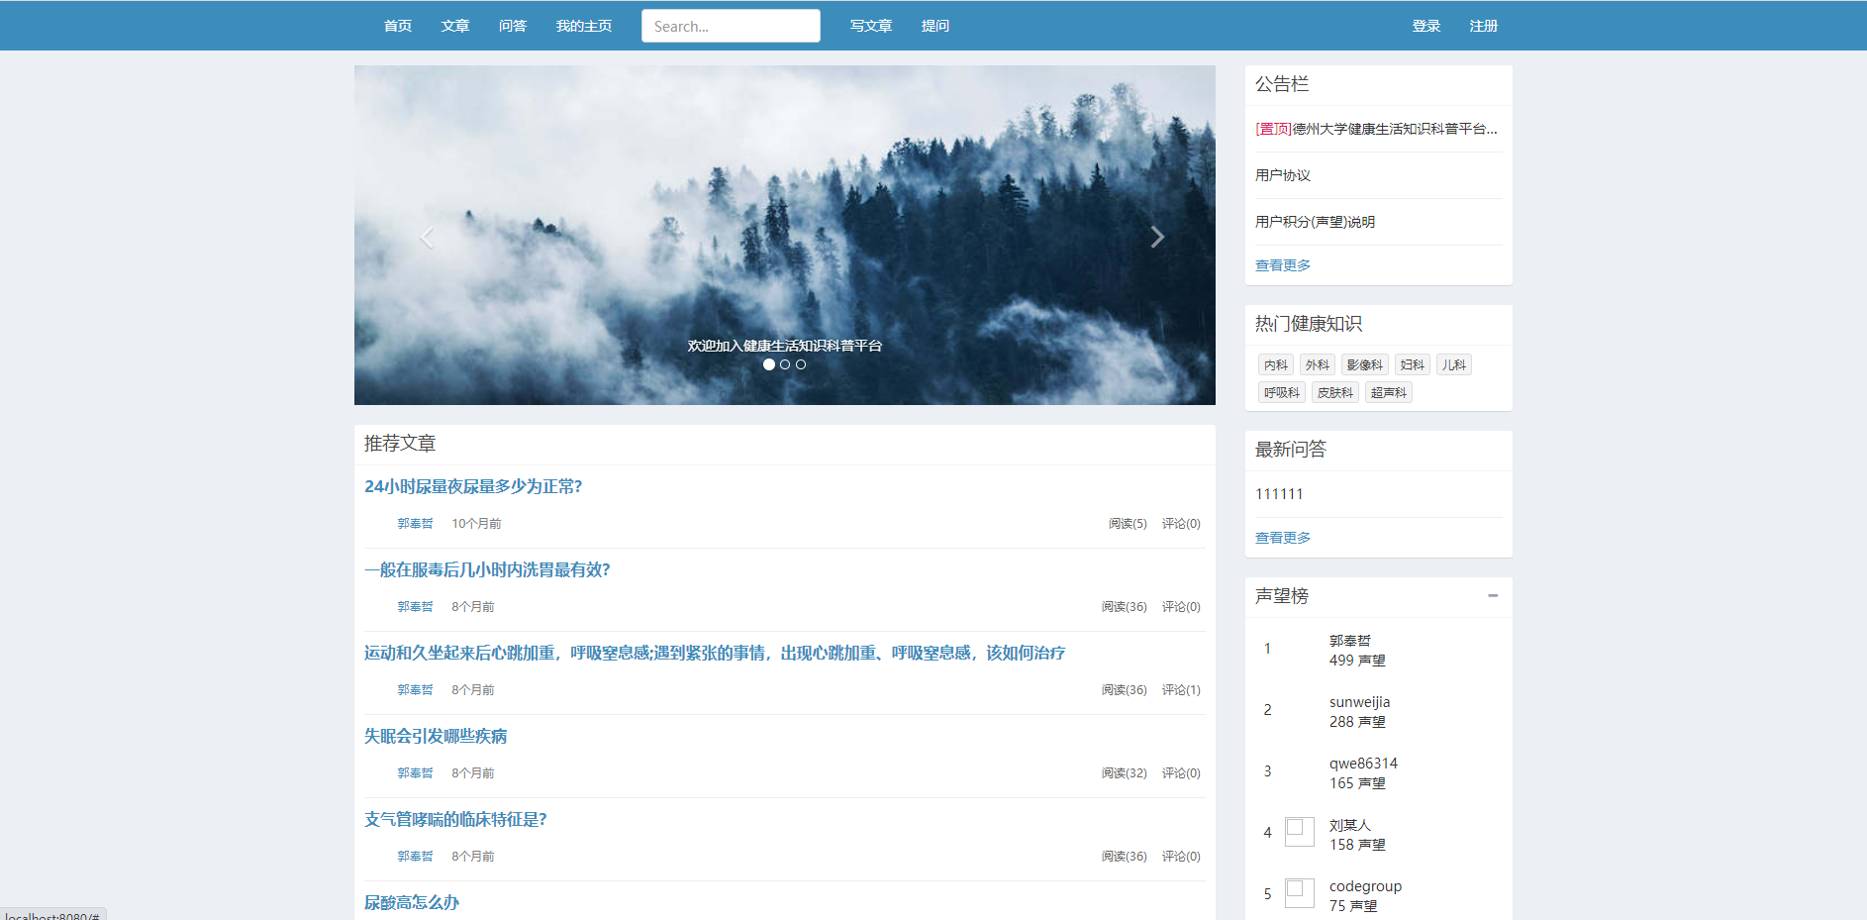Open the carousel banner image
Image resolution: width=1867 pixels, height=920 pixels.
coord(785,235)
